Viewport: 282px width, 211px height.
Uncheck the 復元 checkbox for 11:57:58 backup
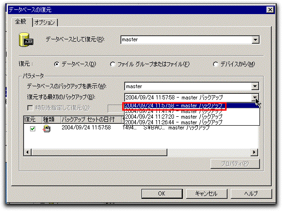click(x=32, y=128)
